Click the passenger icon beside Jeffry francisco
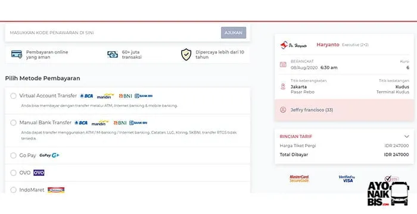The width and height of the screenshot is (417, 214). pyautogui.click(x=283, y=109)
